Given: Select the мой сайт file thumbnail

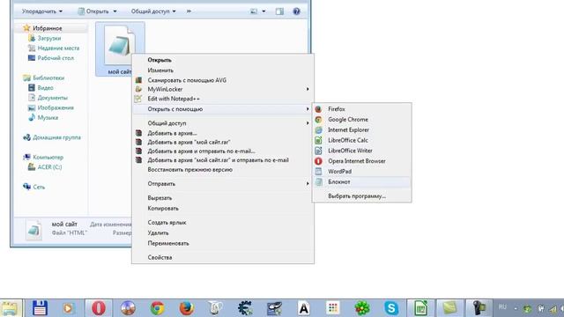Looking at the screenshot, I should point(120,49).
